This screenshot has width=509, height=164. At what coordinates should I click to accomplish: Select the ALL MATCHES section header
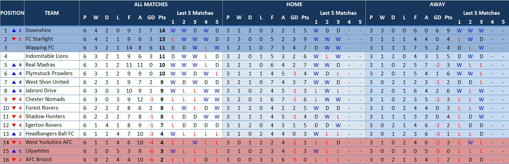[x=151, y=4]
